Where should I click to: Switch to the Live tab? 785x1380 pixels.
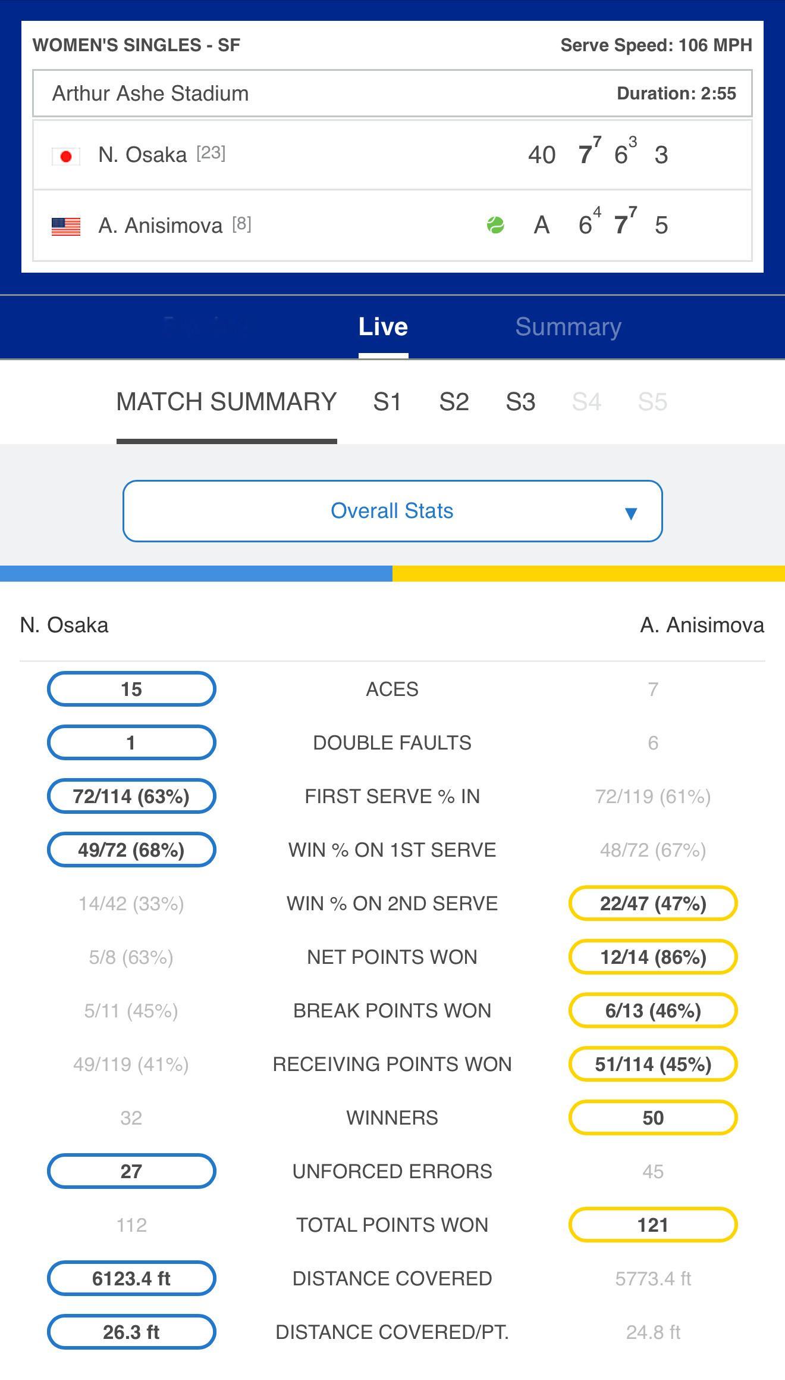(x=383, y=327)
